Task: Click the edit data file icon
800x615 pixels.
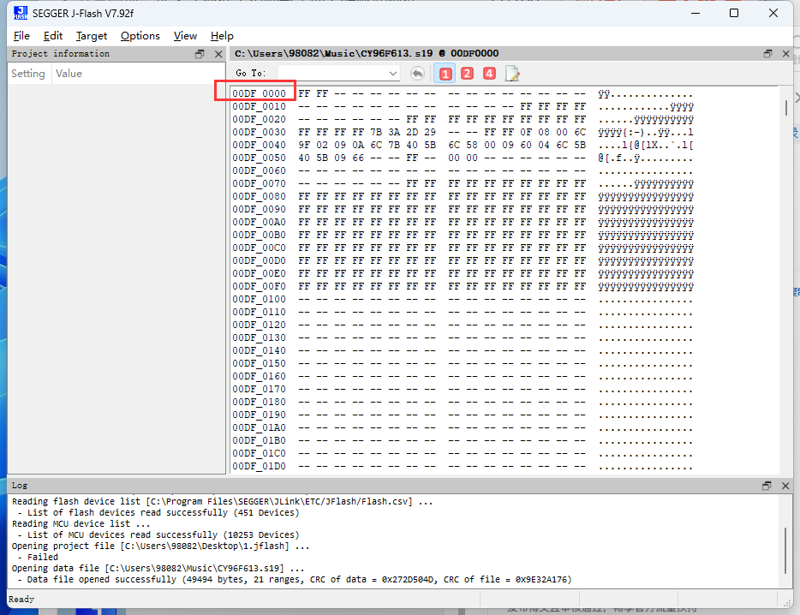Action: [x=512, y=74]
